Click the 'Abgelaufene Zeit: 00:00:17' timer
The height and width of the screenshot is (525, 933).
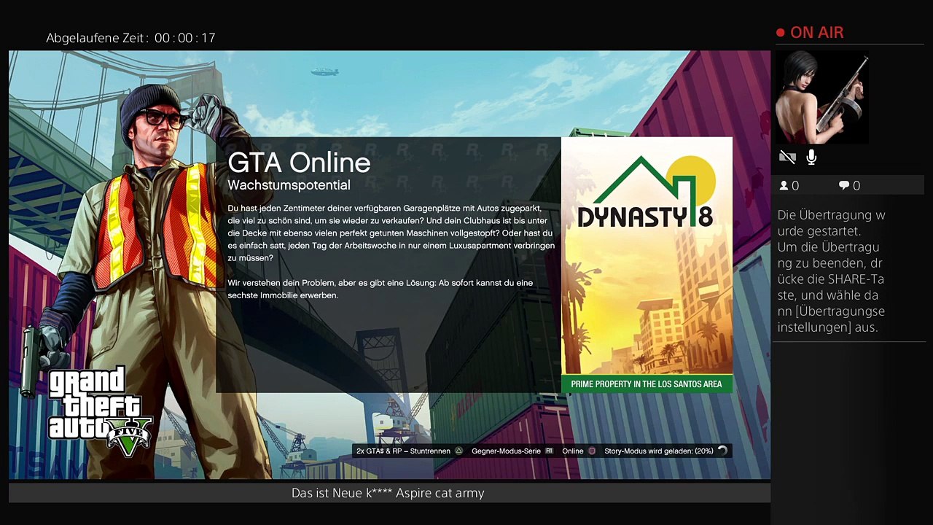[x=131, y=38]
